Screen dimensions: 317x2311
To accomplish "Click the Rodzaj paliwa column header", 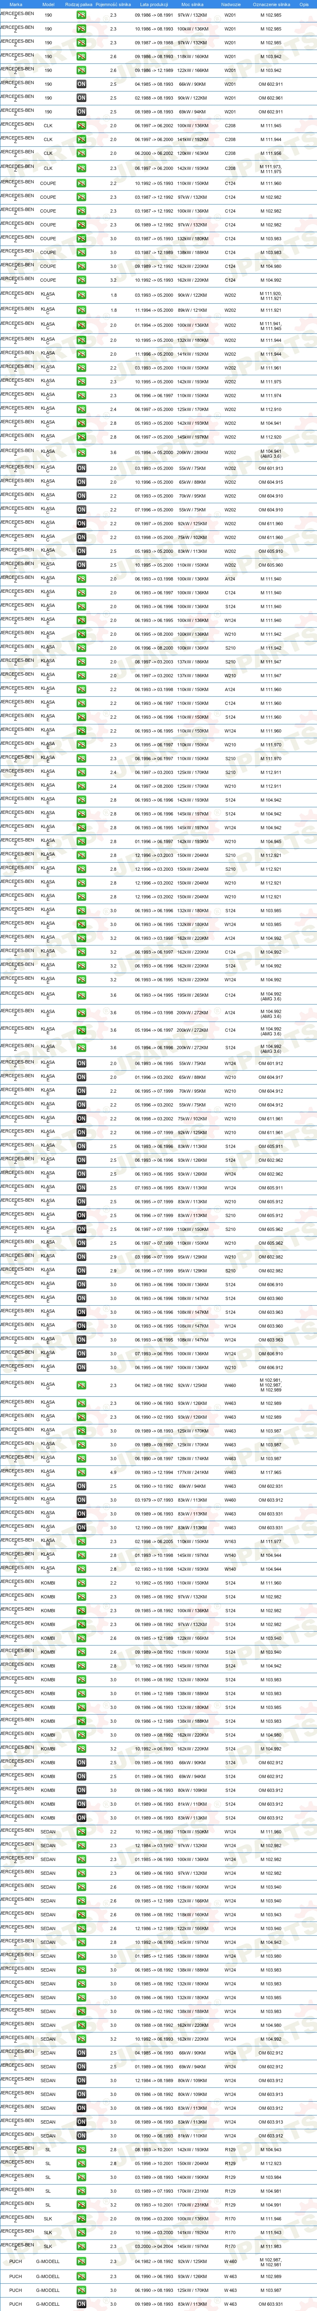I will pyautogui.click(x=79, y=4).
